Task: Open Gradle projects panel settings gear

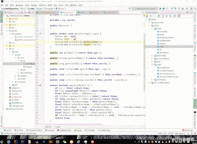Action: click(x=187, y=12)
